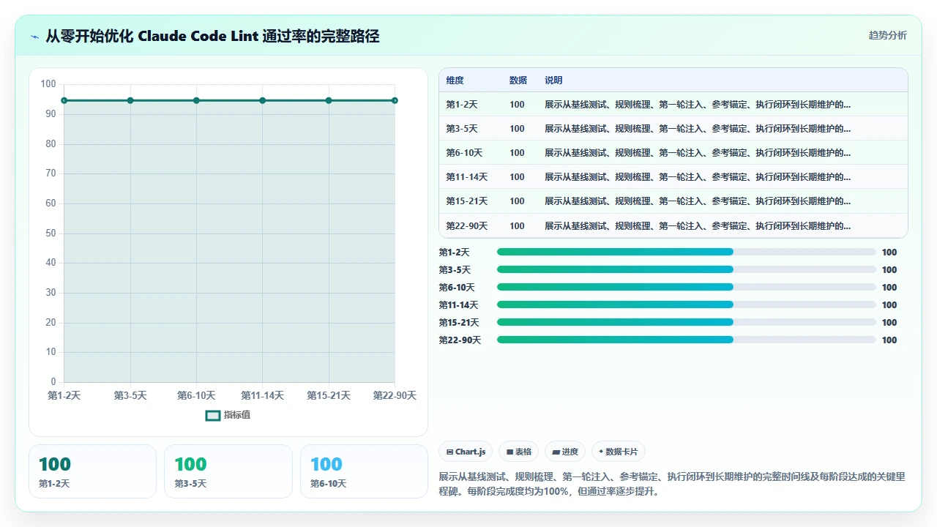Click the chart data point for 第22-90天
This screenshot has width=937, height=527.
pyautogui.click(x=395, y=100)
